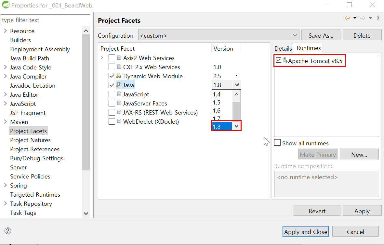
Task: Click the help question mark icon
Action: click(8, 231)
